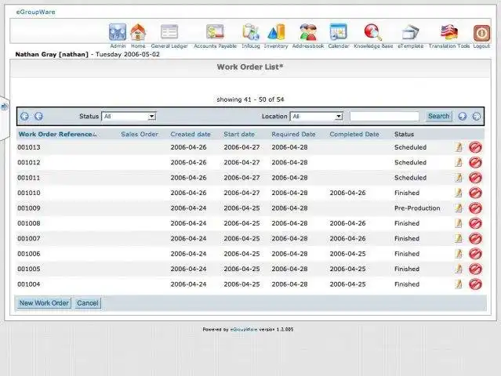Jump to last page arrow
Image resolution: width=501 pixels, height=376 pixels.
pyautogui.click(x=477, y=116)
